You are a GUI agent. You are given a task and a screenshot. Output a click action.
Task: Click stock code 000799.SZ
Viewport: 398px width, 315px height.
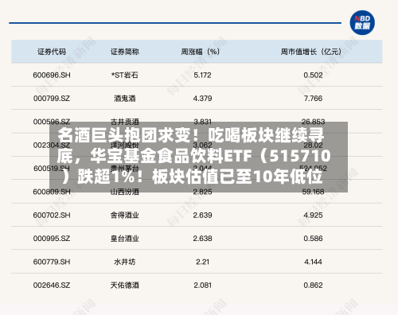tap(52, 99)
